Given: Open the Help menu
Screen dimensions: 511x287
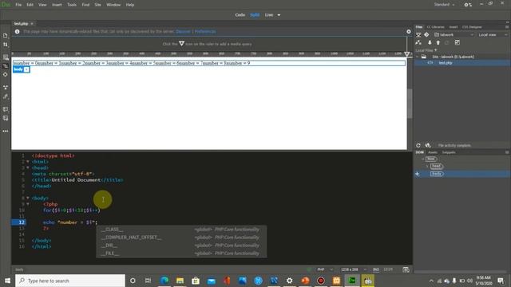Looking at the screenshot, I should (x=130, y=5).
